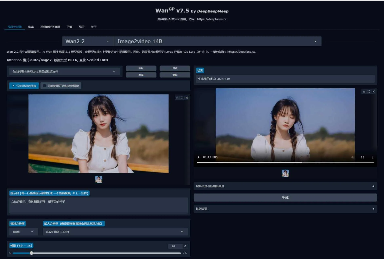Viewport: 384px width, 259px height.
Task: Mute the video with speaker icon
Action: pyautogui.click(x=353, y=157)
